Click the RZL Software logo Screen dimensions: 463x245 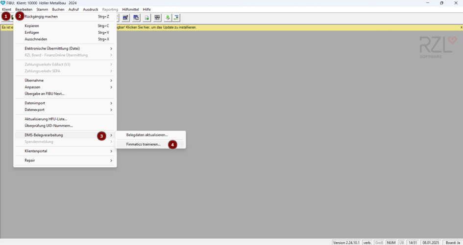pyautogui.click(x=438, y=47)
